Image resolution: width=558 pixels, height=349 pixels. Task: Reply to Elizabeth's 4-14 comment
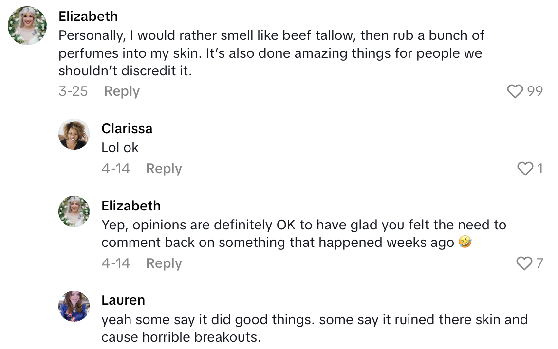(x=164, y=263)
